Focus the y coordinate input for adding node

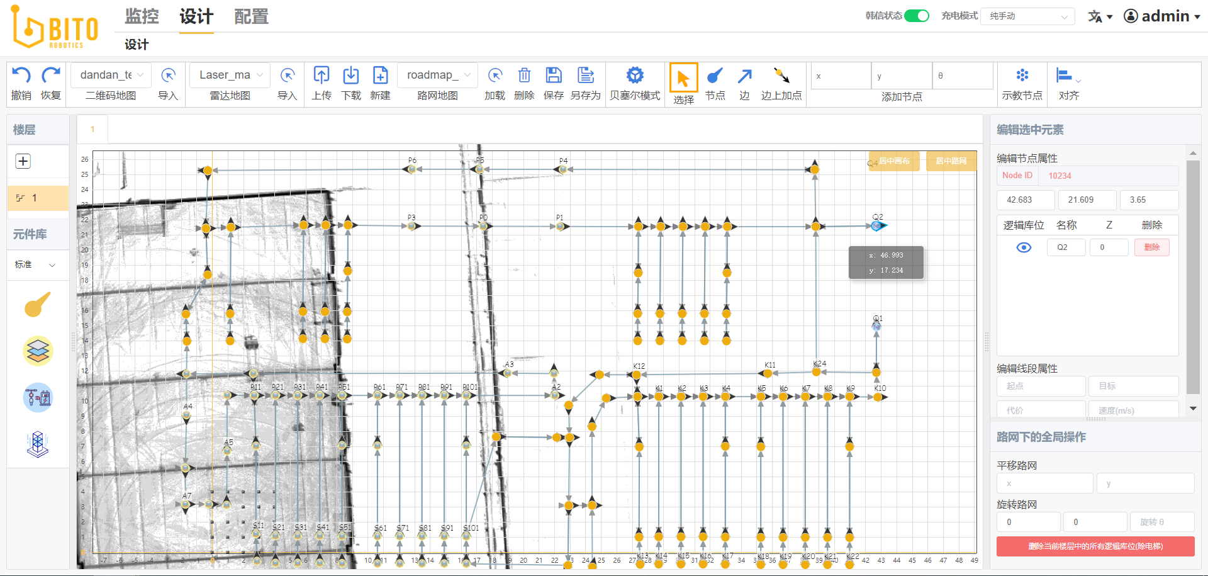(902, 76)
